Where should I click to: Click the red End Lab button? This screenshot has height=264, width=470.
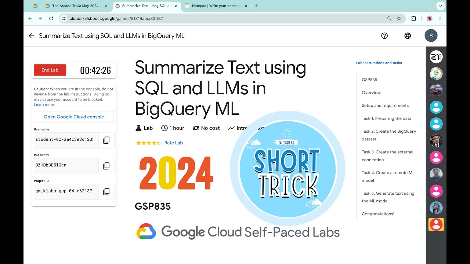50,70
